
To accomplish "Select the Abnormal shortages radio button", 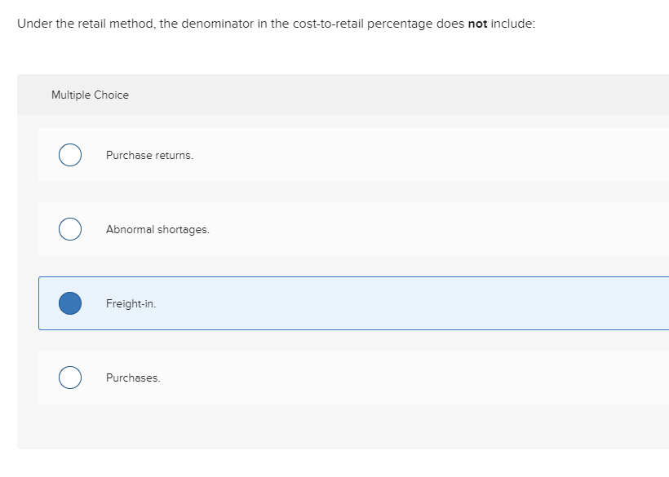I will click(x=69, y=229).
